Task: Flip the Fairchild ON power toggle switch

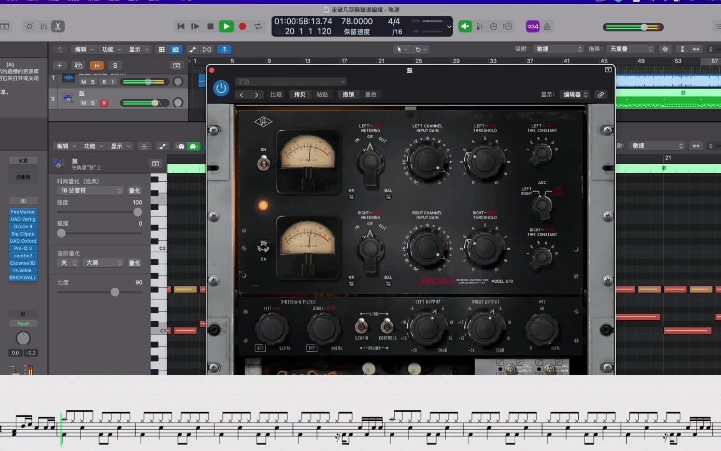Action: coord(263,162)
